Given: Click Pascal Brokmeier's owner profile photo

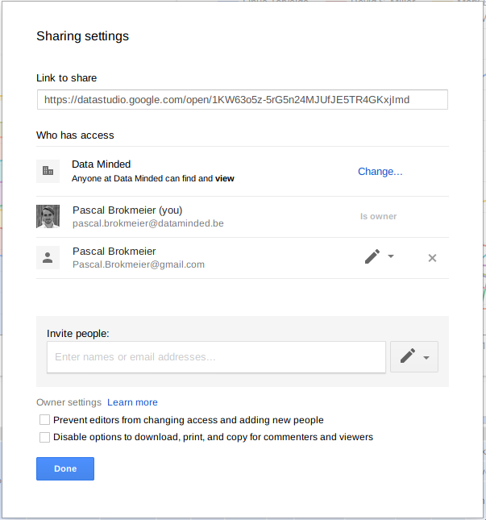Looking at the screenshot, I should tap(48, 216).
